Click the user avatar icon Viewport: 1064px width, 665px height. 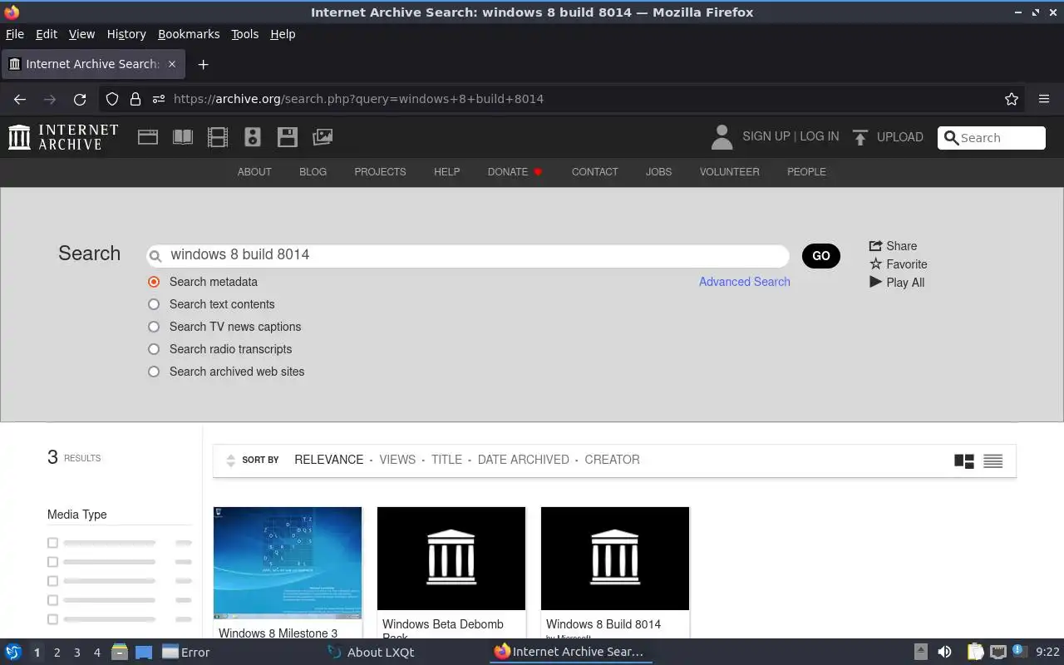point(722,137)
